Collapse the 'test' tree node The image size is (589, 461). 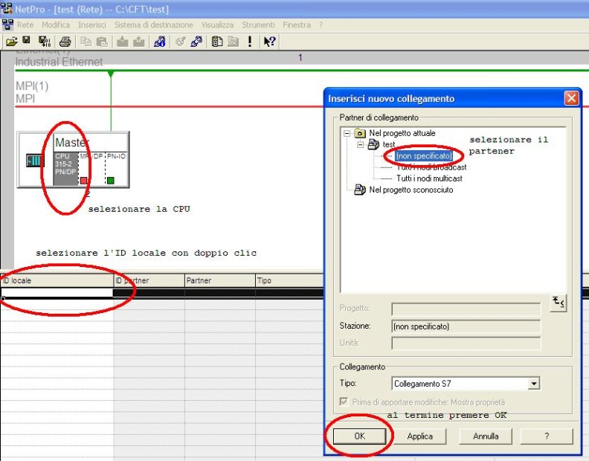click(x=361, y=145)
